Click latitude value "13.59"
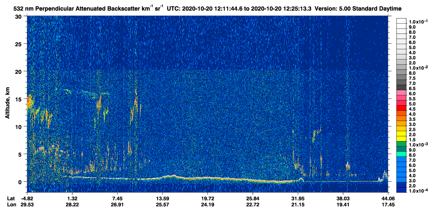The height and width of the screenshot is (221, 431). coord(162,198)
